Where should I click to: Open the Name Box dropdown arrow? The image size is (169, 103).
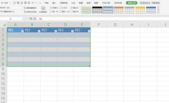click(x=22, y=19)
